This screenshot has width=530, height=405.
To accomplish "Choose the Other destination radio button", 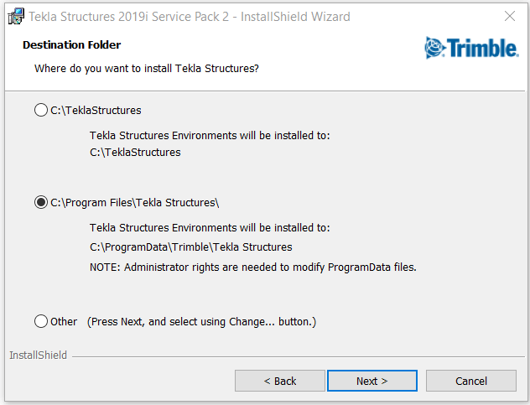I will 41,321.
